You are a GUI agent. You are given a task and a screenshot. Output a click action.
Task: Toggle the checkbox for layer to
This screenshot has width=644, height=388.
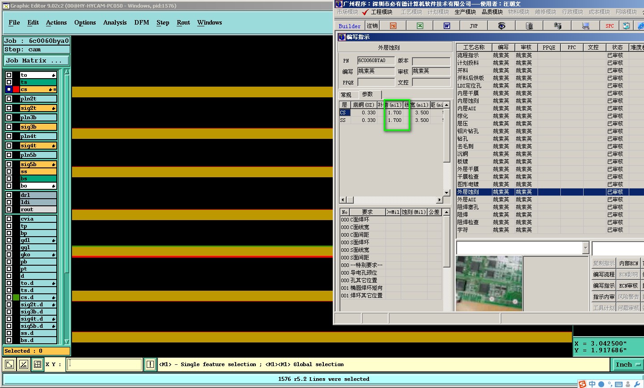coord(9,75)
